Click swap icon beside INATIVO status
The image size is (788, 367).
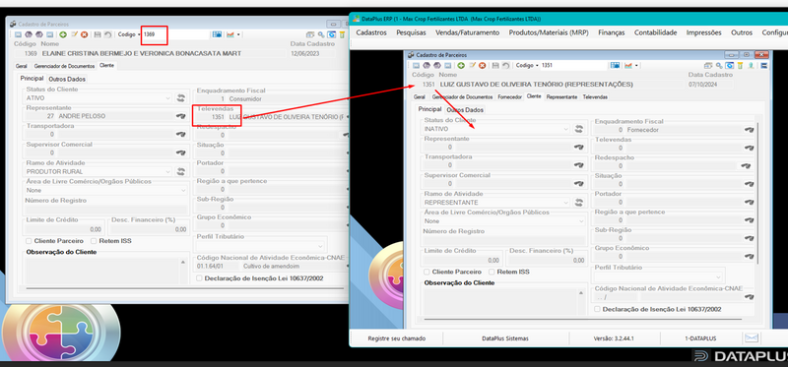[579, 129]
